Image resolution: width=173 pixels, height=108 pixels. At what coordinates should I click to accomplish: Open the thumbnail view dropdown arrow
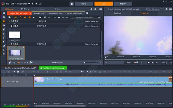(21, 62)
